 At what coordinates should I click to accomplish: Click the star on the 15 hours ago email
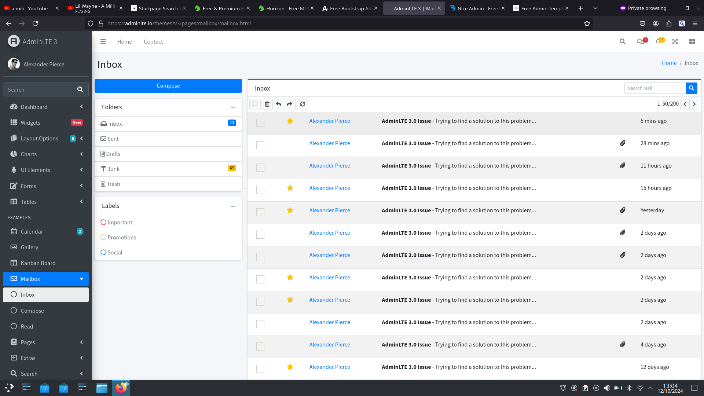[x=290, y=188]
